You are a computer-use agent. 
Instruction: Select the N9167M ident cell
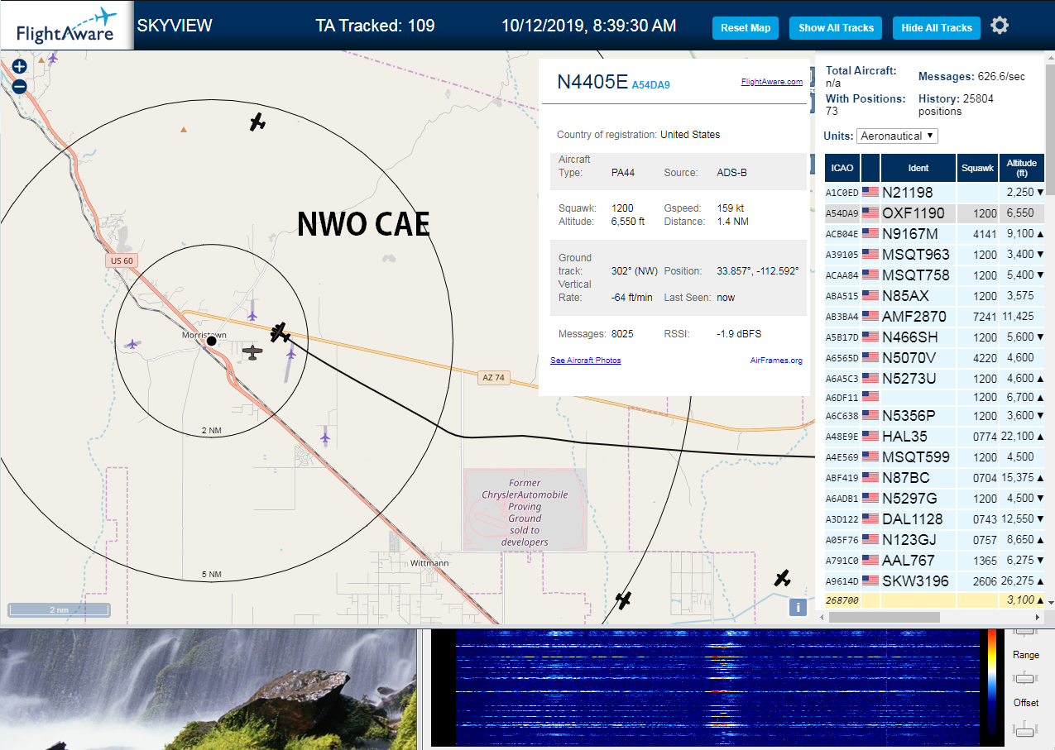pyautogui.click(x=918, y=233)
